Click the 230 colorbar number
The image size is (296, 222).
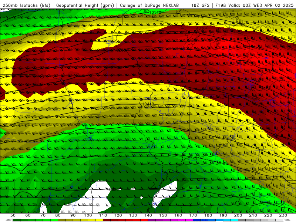coord(283,215)
